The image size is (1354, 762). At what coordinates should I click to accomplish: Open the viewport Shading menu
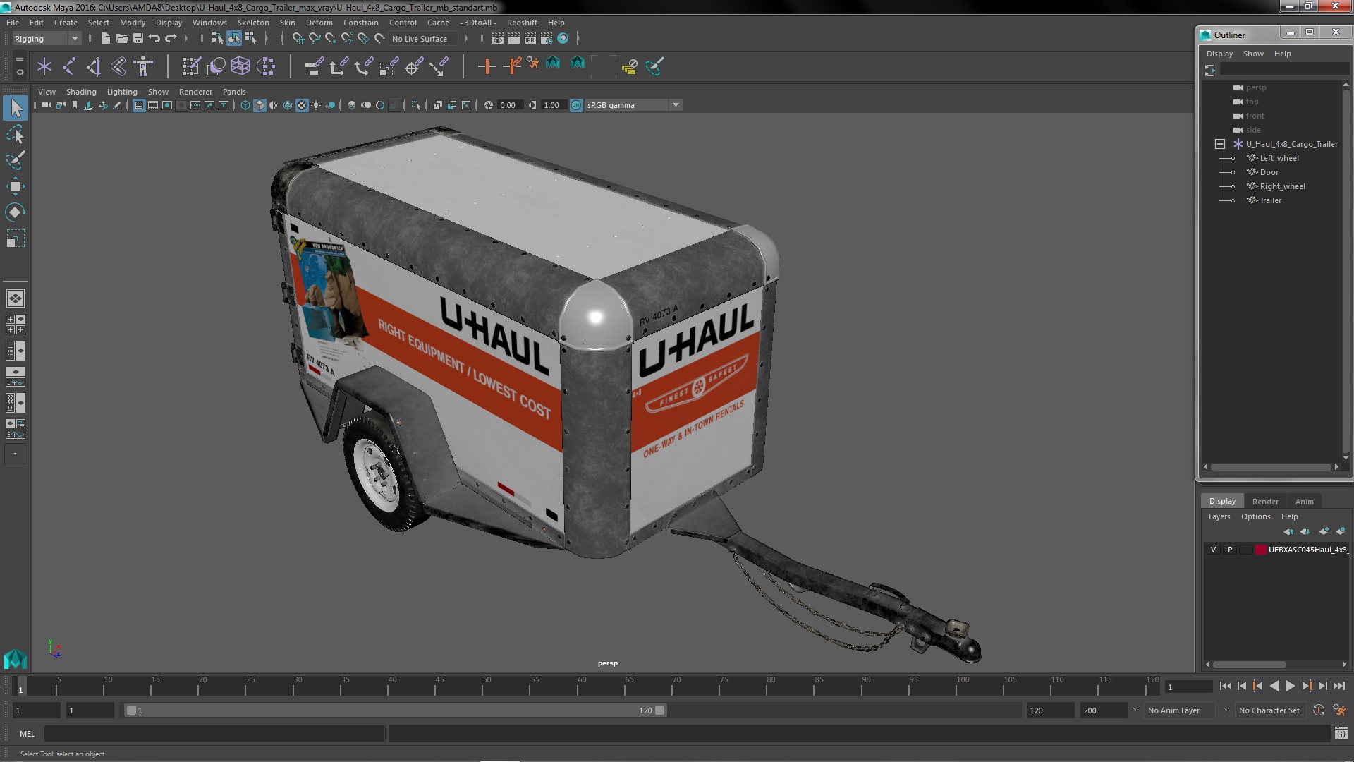[81, 92]
